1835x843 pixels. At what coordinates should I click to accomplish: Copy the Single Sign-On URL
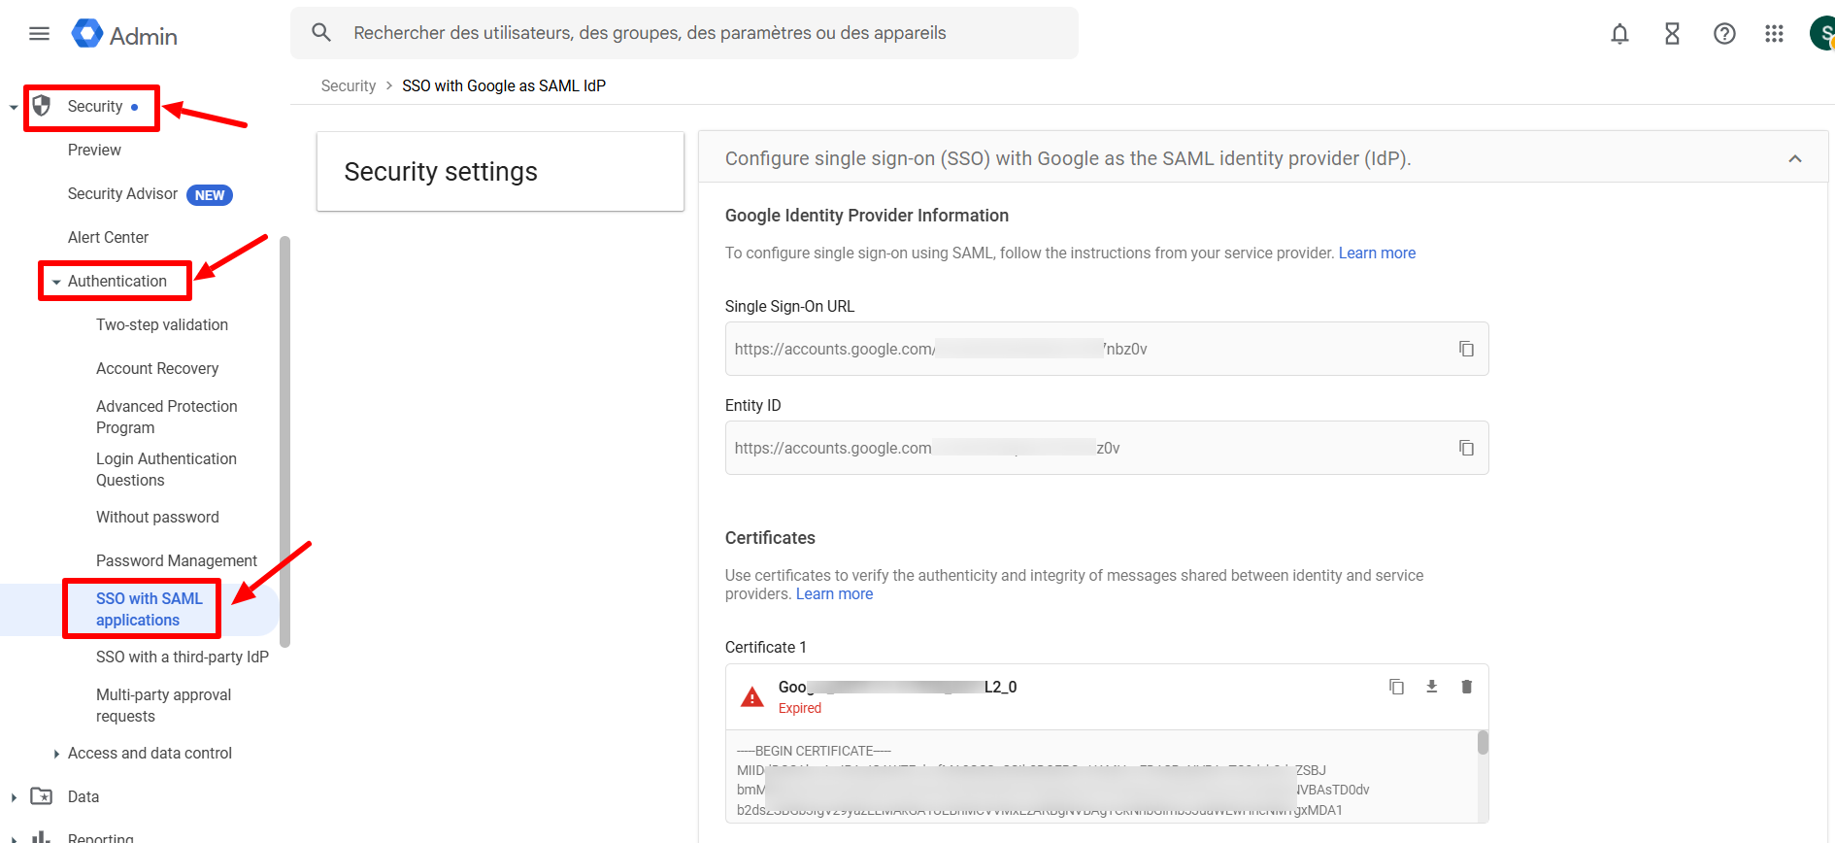pos(1466,349)
